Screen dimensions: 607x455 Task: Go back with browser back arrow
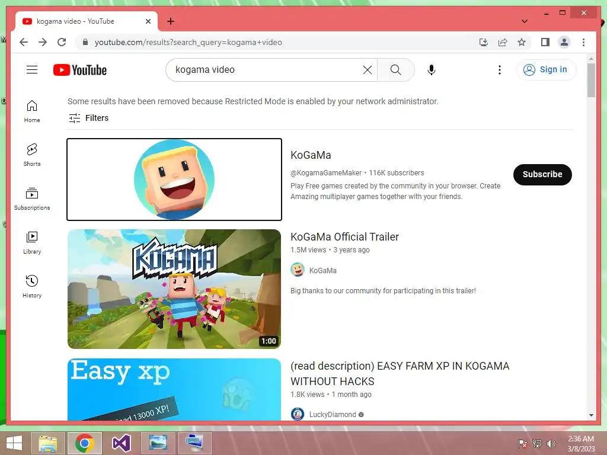(x=24, y=42)
